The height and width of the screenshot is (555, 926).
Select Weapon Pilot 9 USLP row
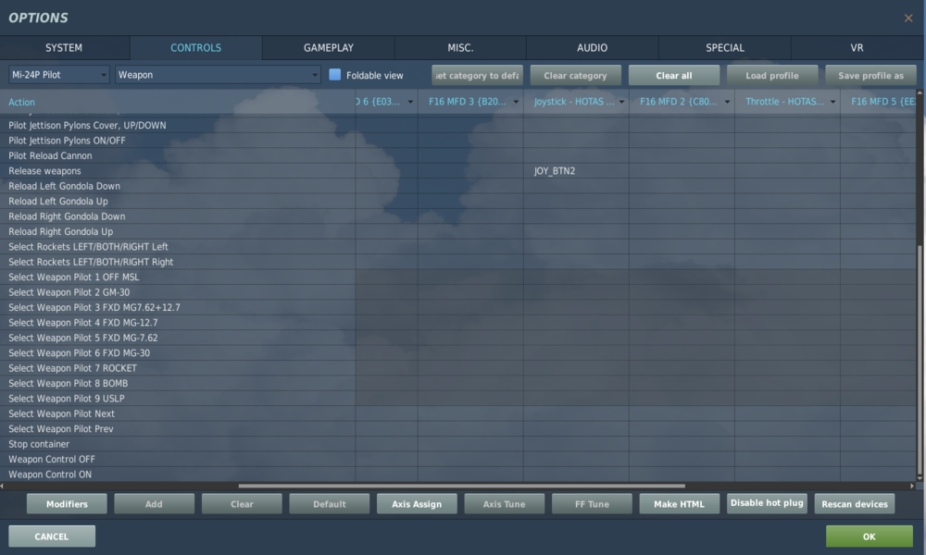[177, 399]
